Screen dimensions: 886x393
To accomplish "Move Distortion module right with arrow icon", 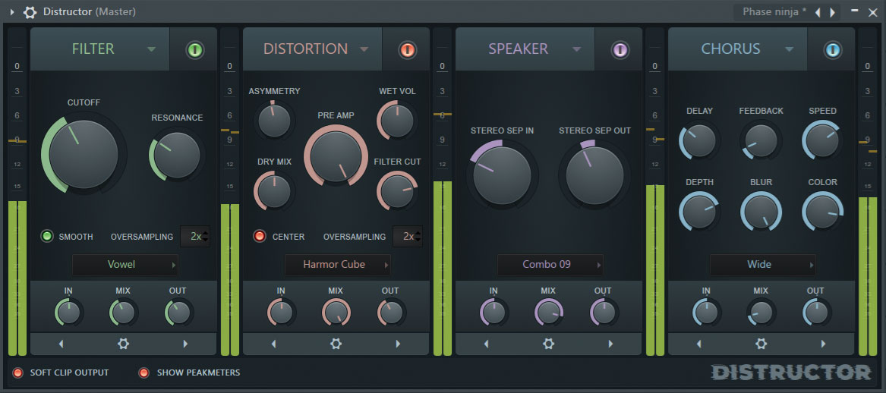I will 398,344.
